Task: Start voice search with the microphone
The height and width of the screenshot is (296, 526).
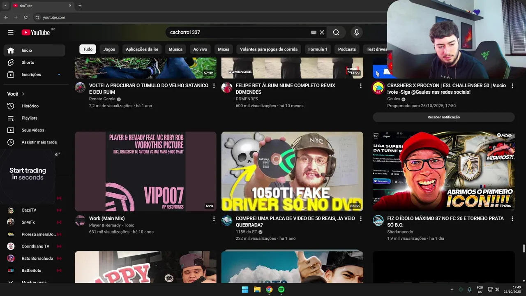Action: click(x=356, y=32)
